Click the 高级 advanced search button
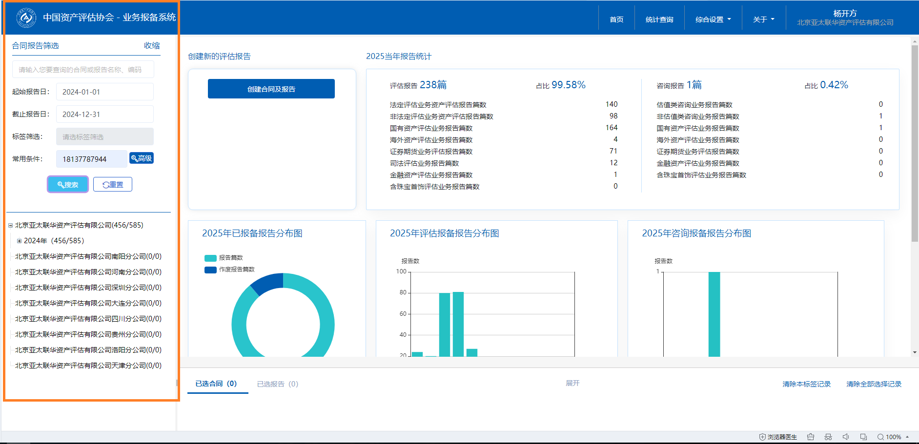Screen dimensions: 919x444 [x=142, y=158]
